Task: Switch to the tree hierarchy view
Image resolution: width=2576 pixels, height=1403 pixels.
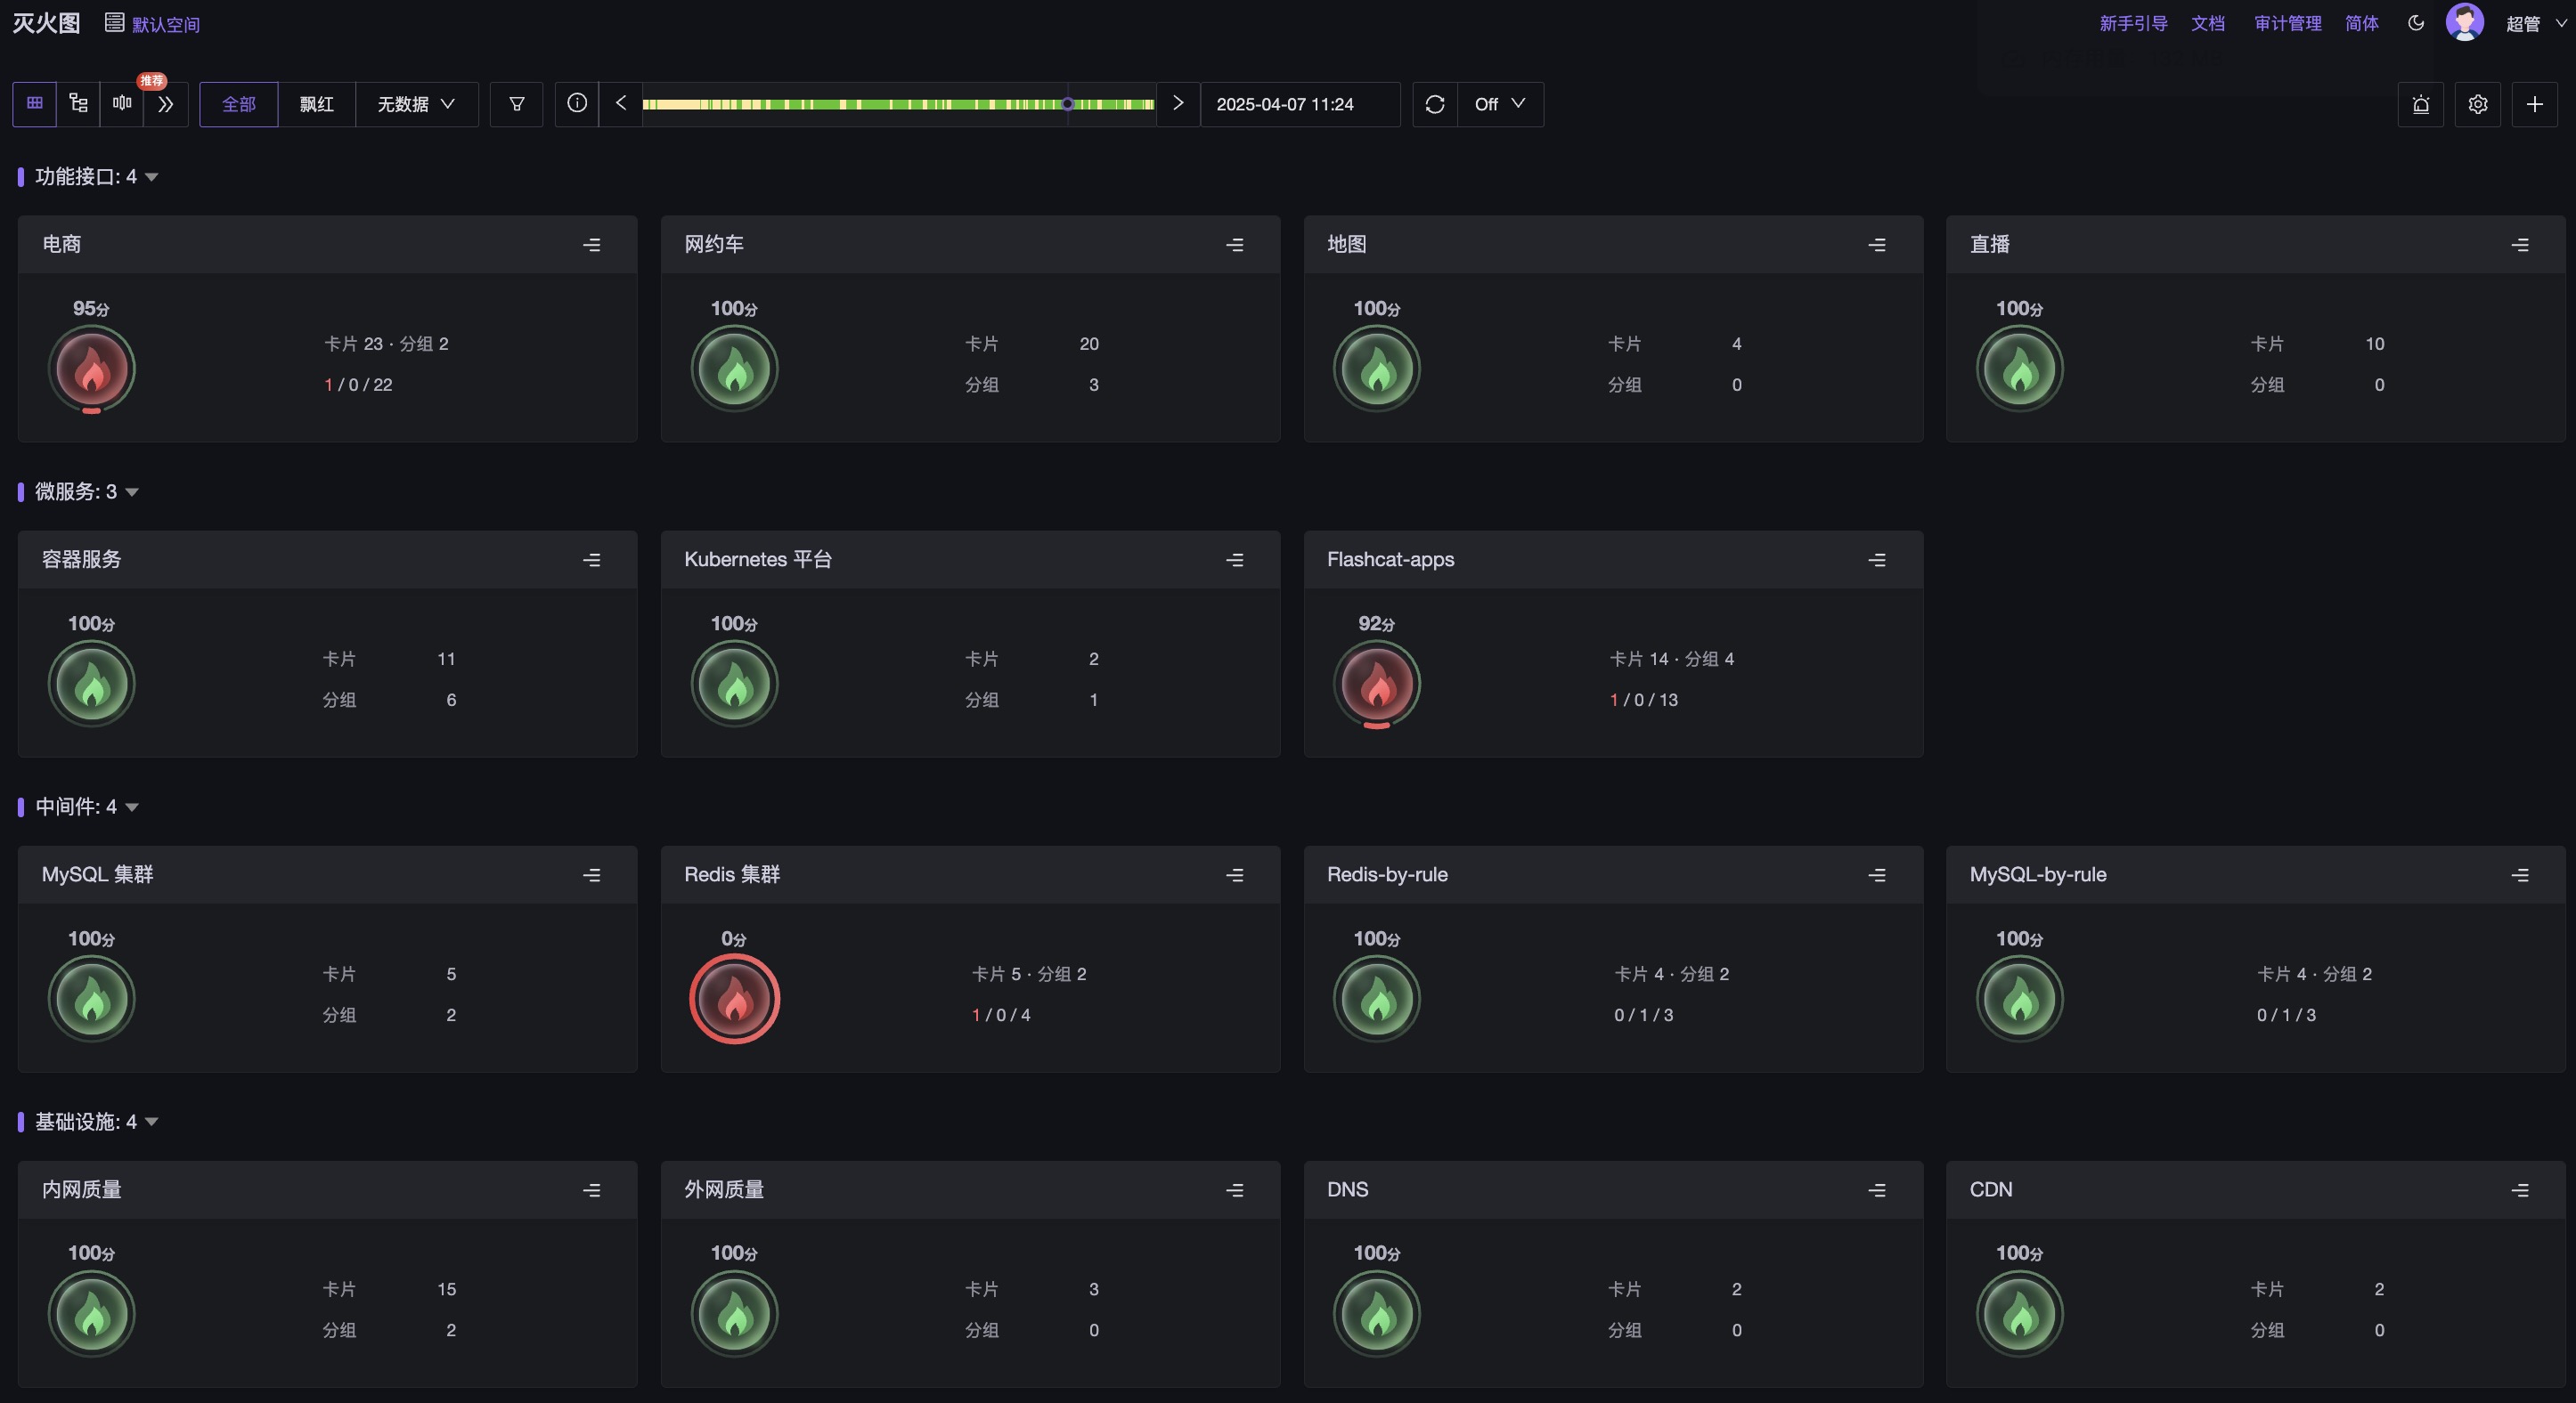Action: click(x=79, y=104)
